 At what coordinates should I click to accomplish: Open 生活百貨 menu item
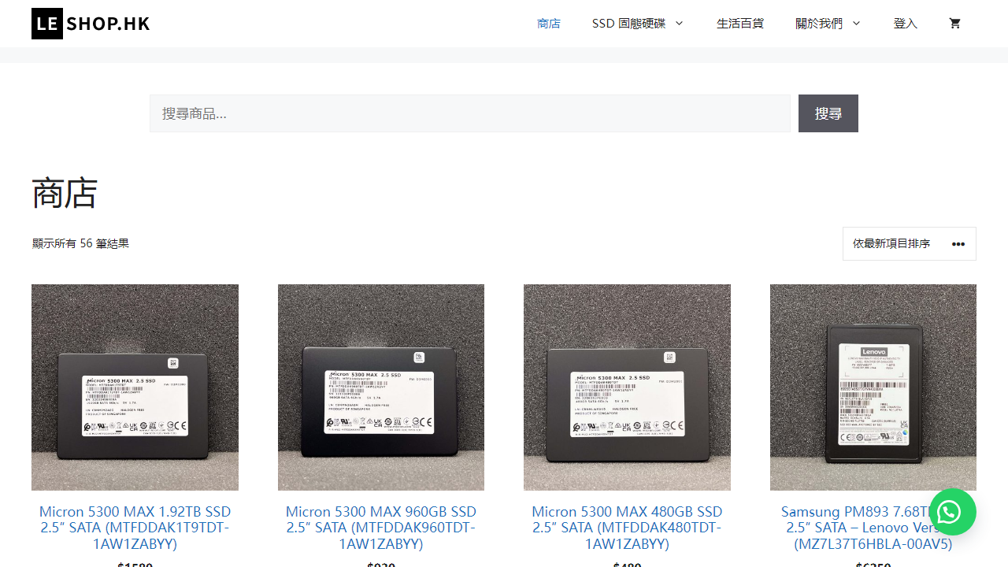[x=740, y=24]
